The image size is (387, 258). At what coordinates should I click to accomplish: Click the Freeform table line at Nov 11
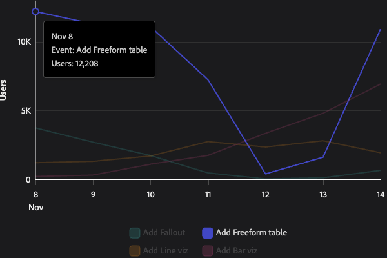208,80
